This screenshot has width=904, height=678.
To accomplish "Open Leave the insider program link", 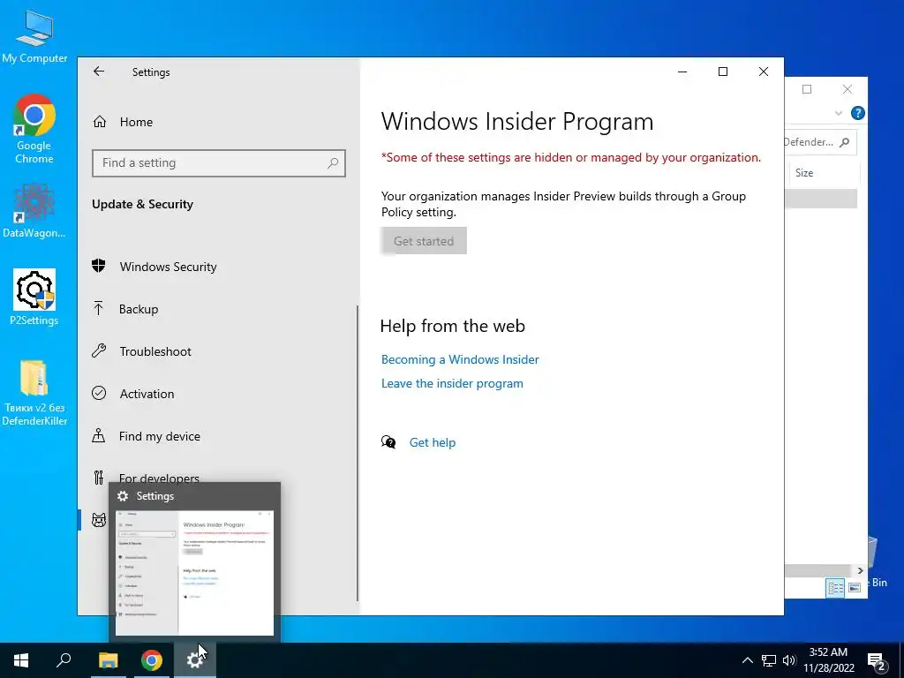I will tap(452, 383).
